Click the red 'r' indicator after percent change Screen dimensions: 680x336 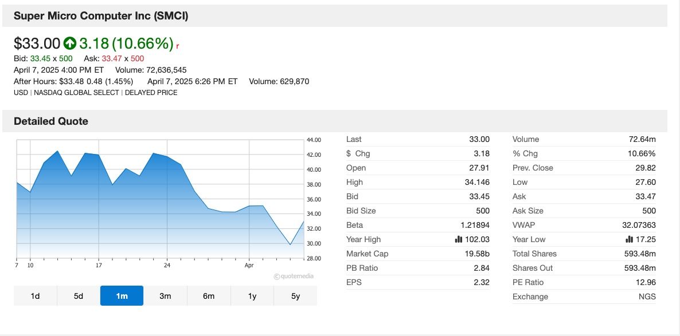[x=177, y=45]
